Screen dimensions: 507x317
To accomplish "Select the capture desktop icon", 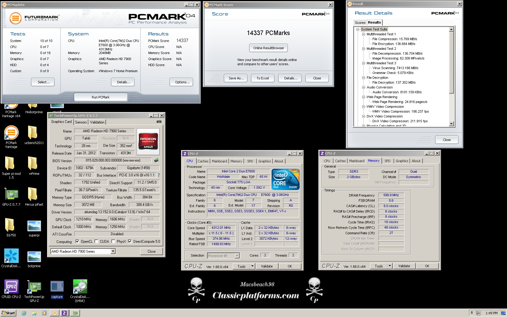I will click(57, 290).
